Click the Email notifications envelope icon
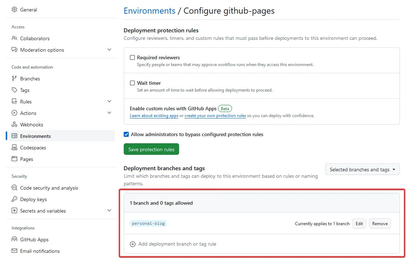Screen dimensions: 410x260 click(14, 251)
